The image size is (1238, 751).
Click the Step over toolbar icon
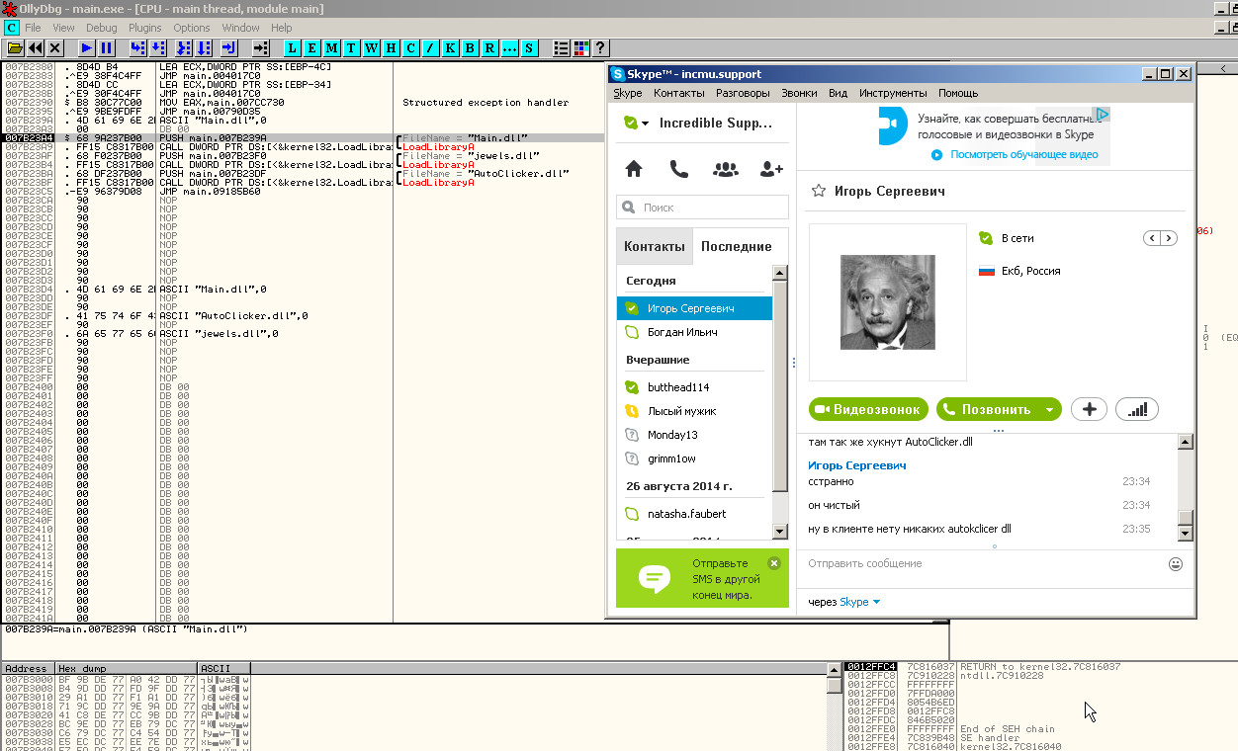tap(158, 47)
